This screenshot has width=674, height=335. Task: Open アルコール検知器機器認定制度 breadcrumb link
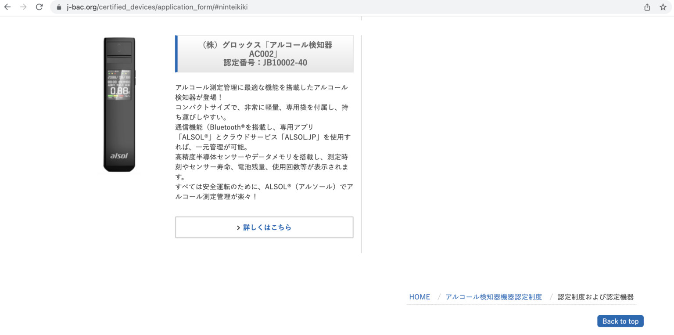494,297
